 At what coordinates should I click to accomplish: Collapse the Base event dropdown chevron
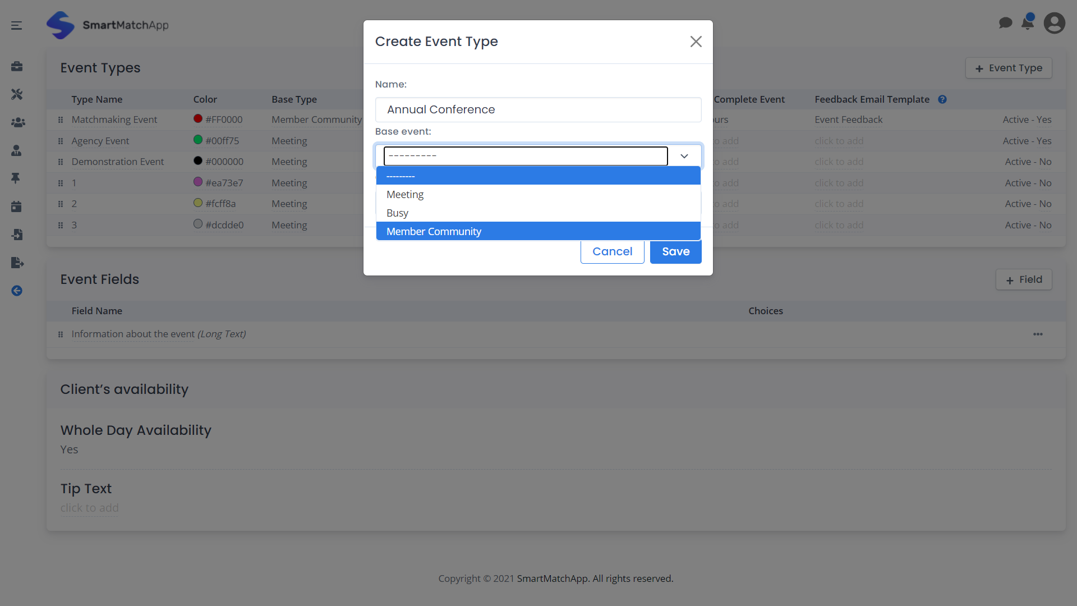[x=684, y=156]
